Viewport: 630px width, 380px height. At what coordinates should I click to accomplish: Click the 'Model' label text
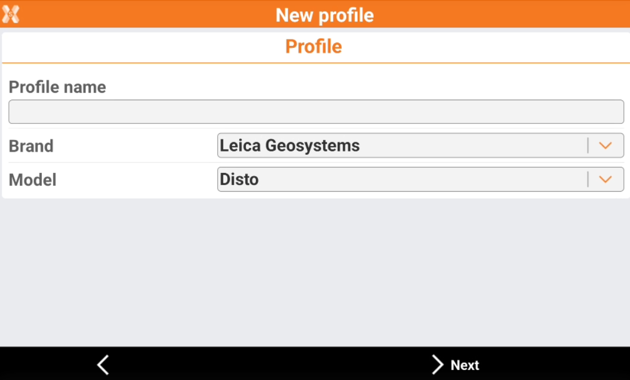pyautogui.click(x=33, y=180)
